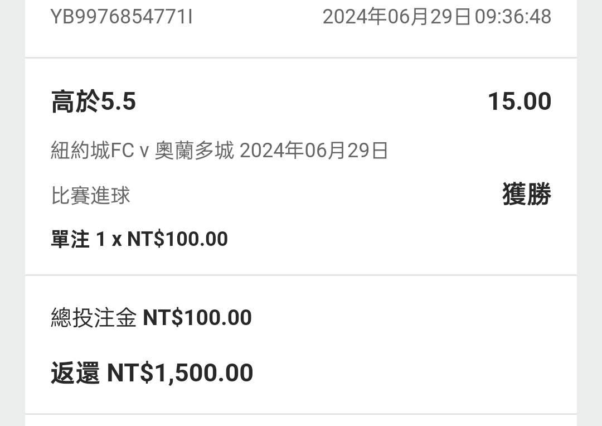Click the match date after 奧蘭多城
The image size is (602, 426).
(x=314, y=151)
